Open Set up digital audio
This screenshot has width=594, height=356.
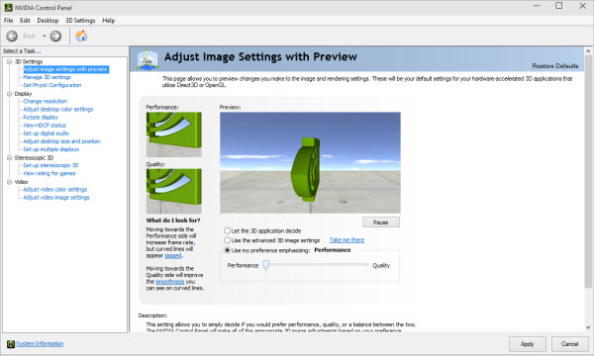pos(46,133)
